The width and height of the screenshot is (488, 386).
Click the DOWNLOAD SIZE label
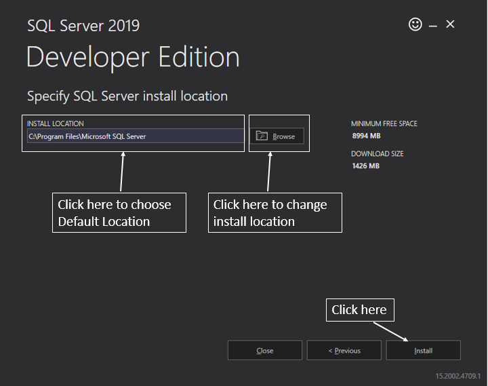tap(378, 153)
